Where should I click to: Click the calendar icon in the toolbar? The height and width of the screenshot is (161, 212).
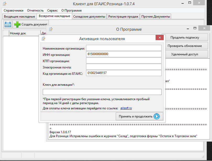8,25
